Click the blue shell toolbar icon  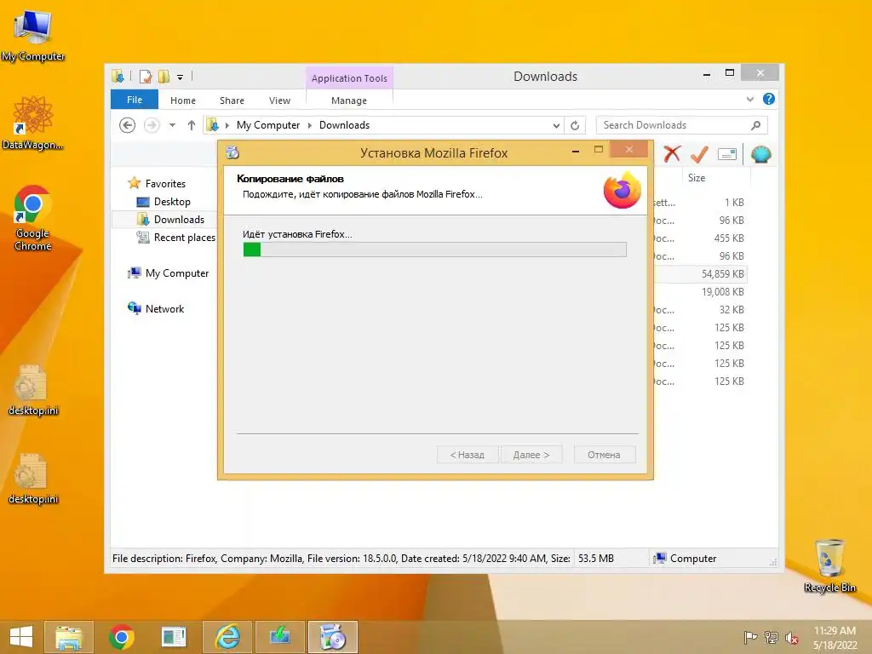pyautogui.click(x=760, y=154)
